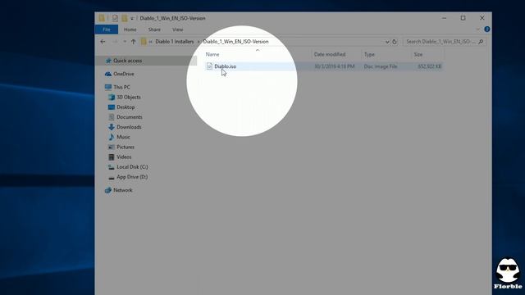
Task: Click the This PC monitor icon
Action: coord(107,87)
